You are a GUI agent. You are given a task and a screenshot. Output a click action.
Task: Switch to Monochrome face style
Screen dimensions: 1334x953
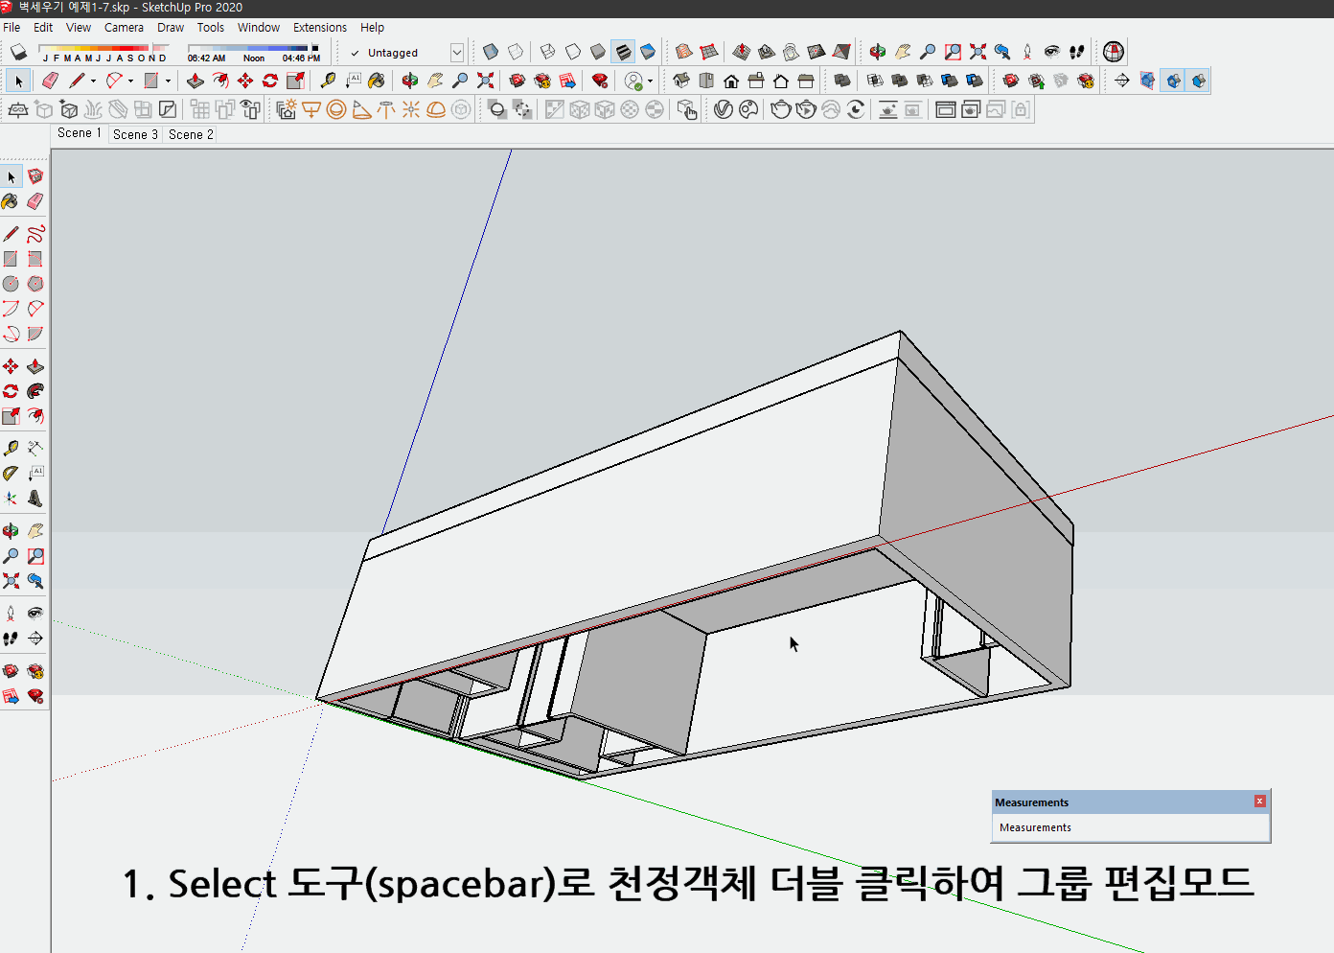tap(648, 52)
